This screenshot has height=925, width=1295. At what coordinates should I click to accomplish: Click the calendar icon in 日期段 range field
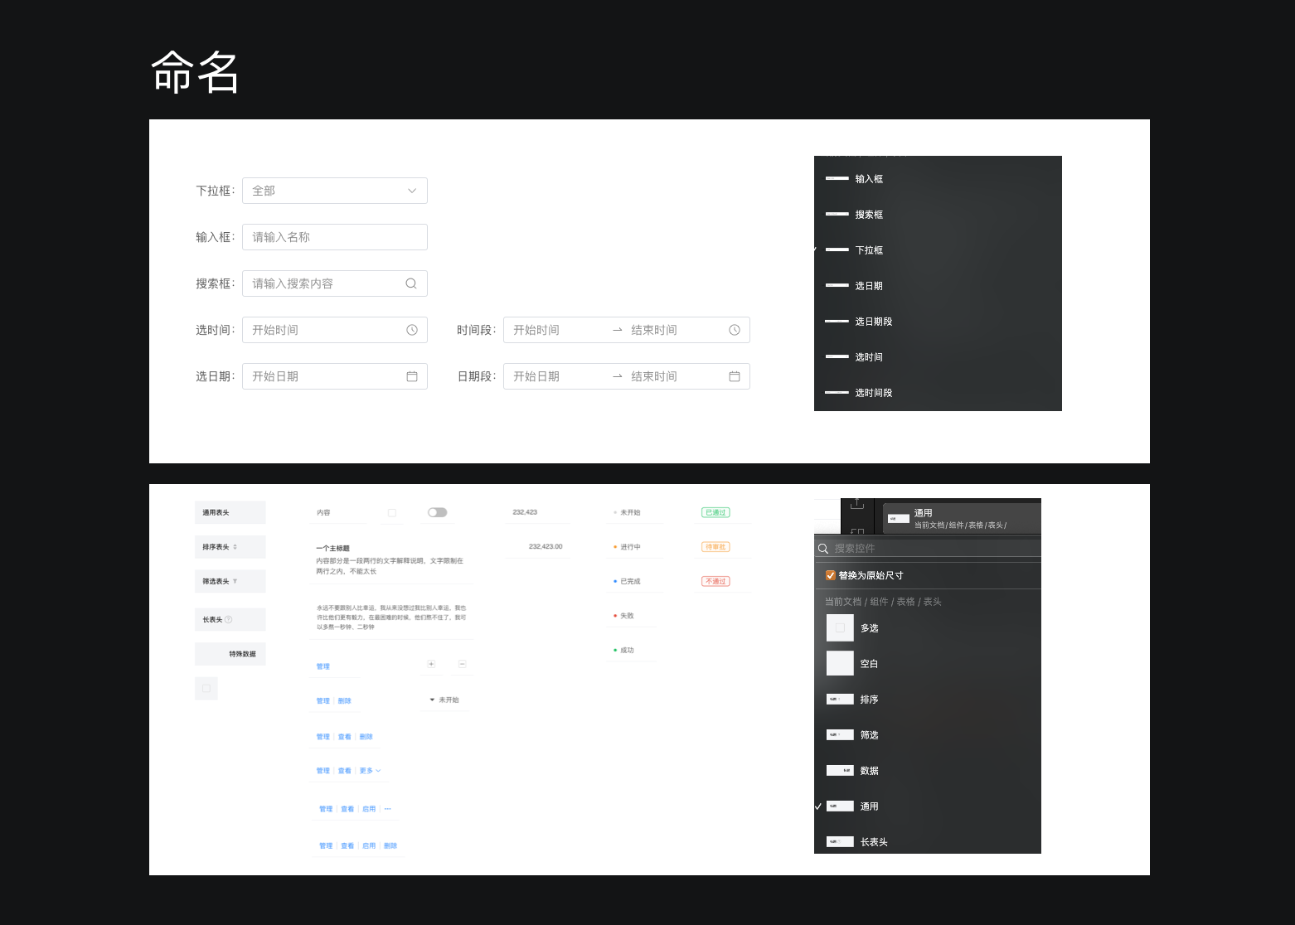[x=734, y=376]
